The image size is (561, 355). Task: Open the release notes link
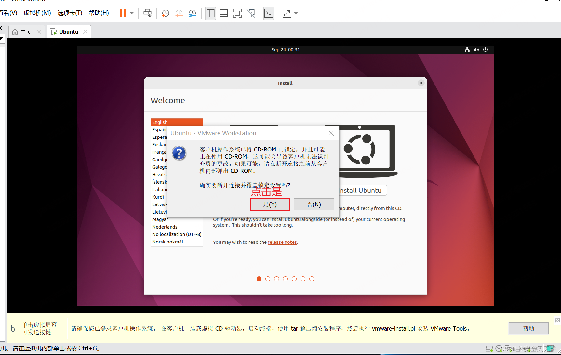[x=282, y=242]
